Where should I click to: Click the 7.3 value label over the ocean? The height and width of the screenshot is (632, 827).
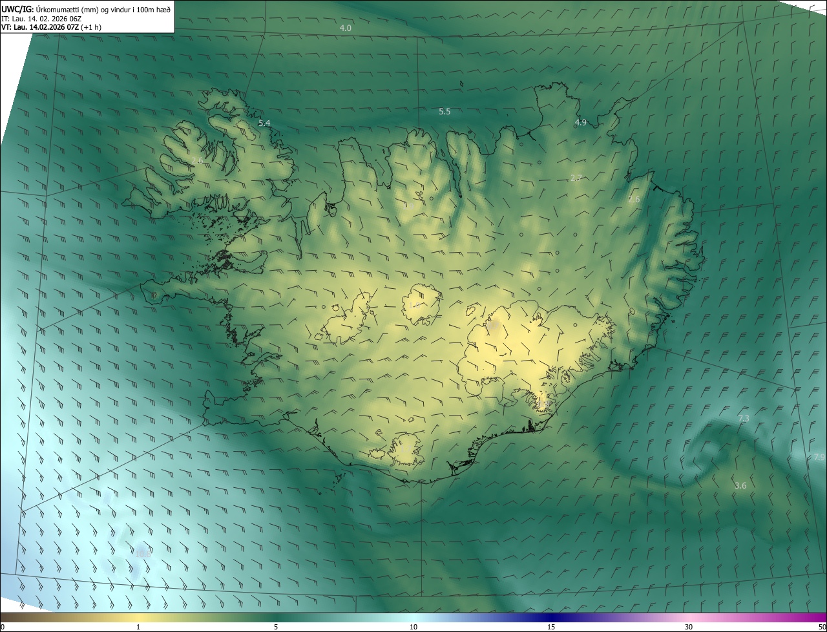point(744,419)
